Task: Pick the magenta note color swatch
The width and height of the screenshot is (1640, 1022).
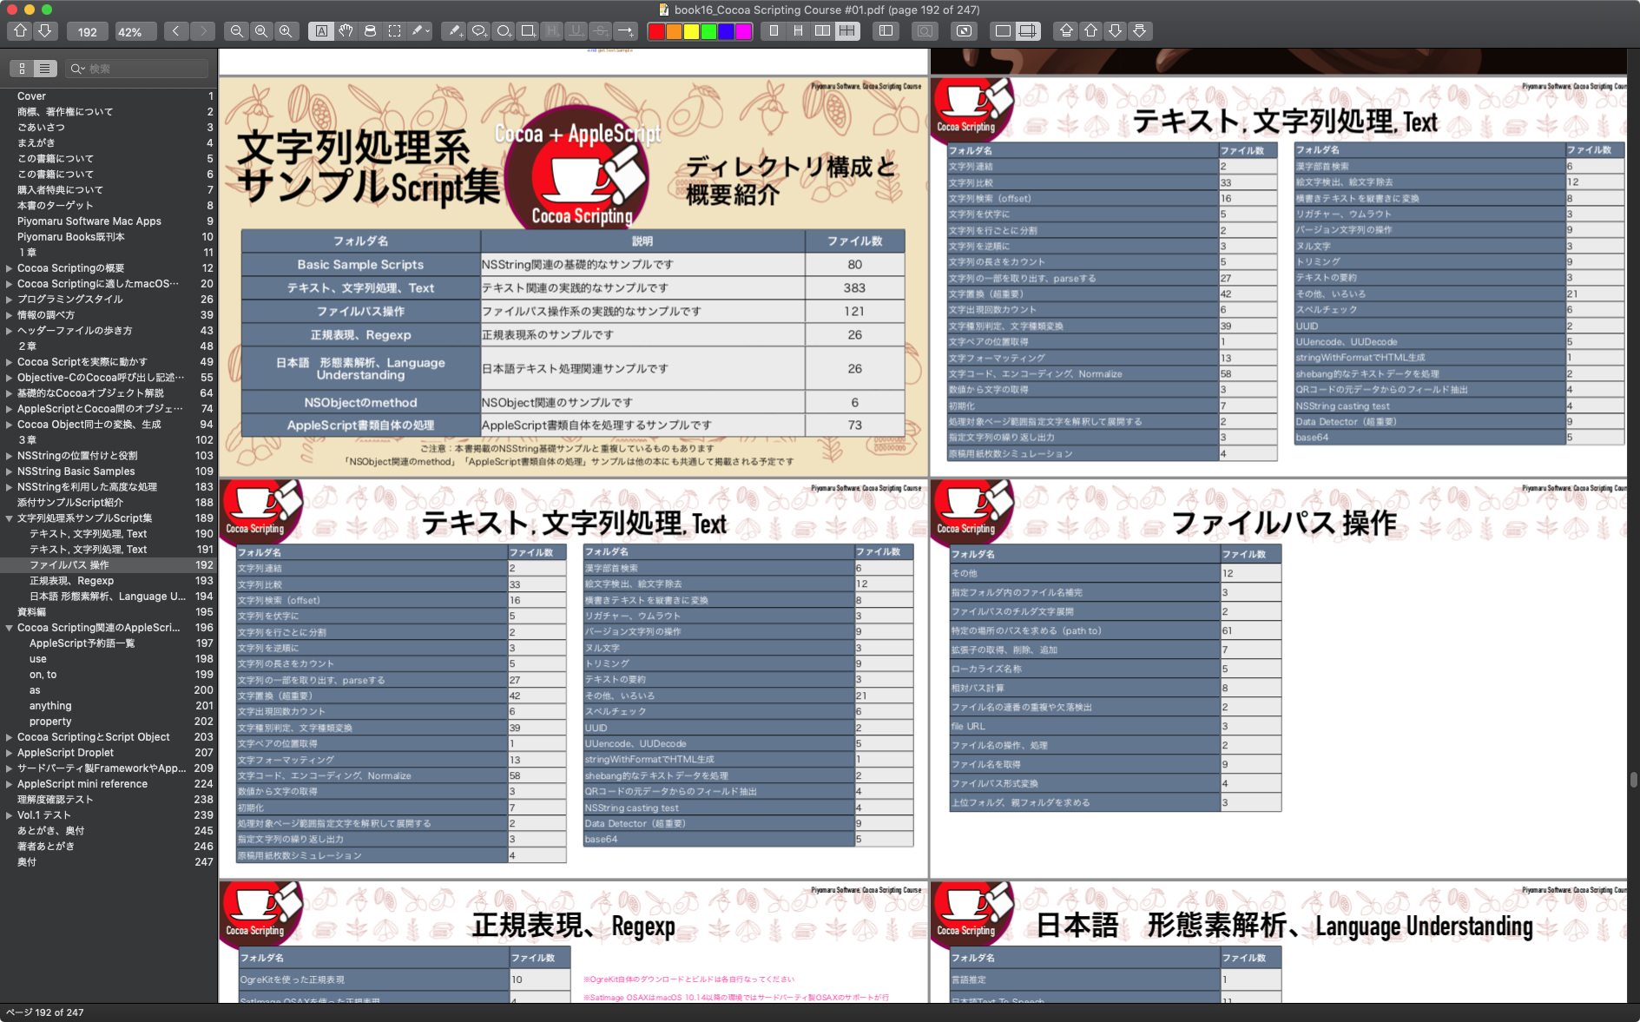Action: [743, 31]
